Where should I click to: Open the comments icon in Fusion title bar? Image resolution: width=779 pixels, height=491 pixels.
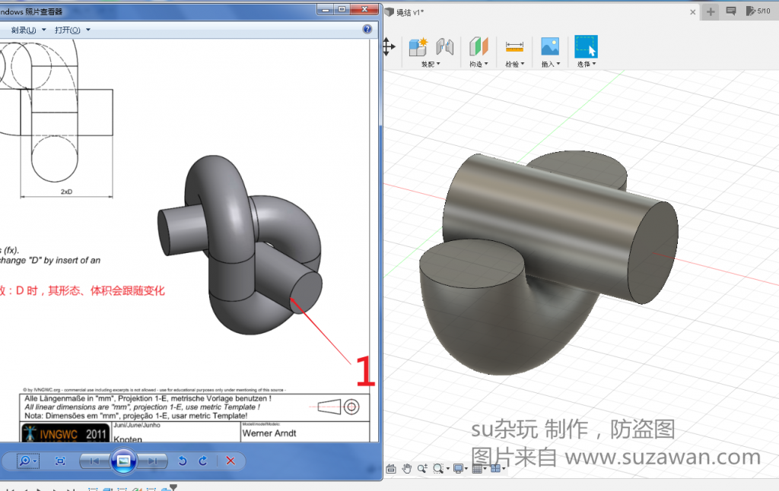pyautogui.click(x=731, y=11)
